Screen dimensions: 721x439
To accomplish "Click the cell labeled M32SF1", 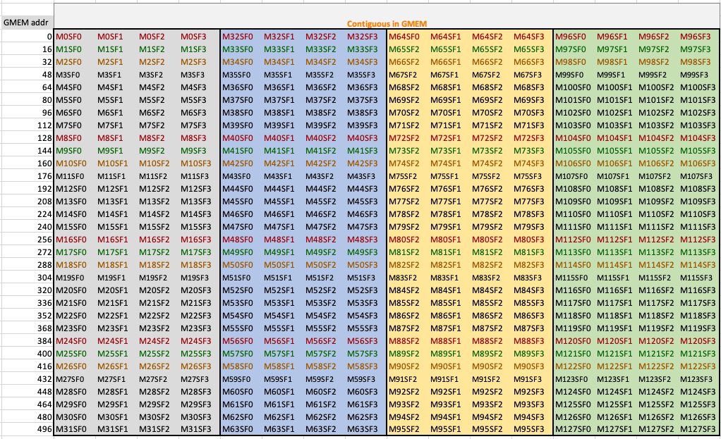I will click(281, 37).
